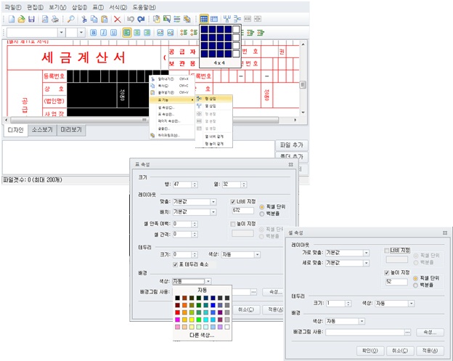Image resolution: width=453 pixels, height=361 pixels.
Task: Click 적용(A) in 셀 속성 dialog
Action: 430,351
